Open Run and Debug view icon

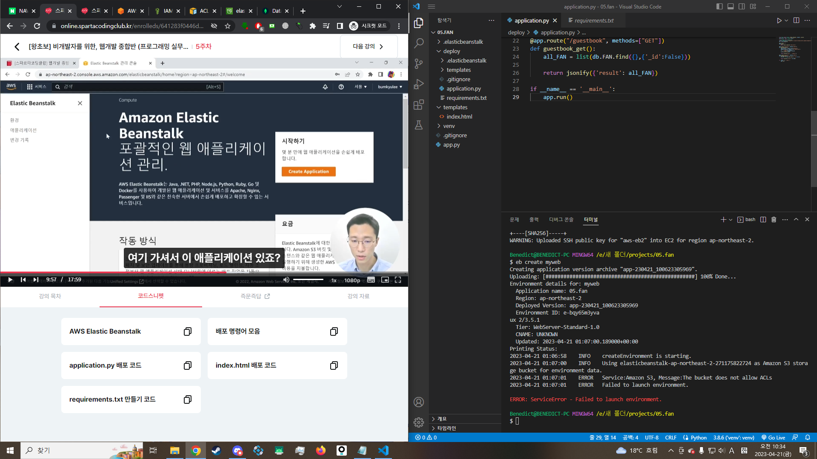click(x=419, y=84)
